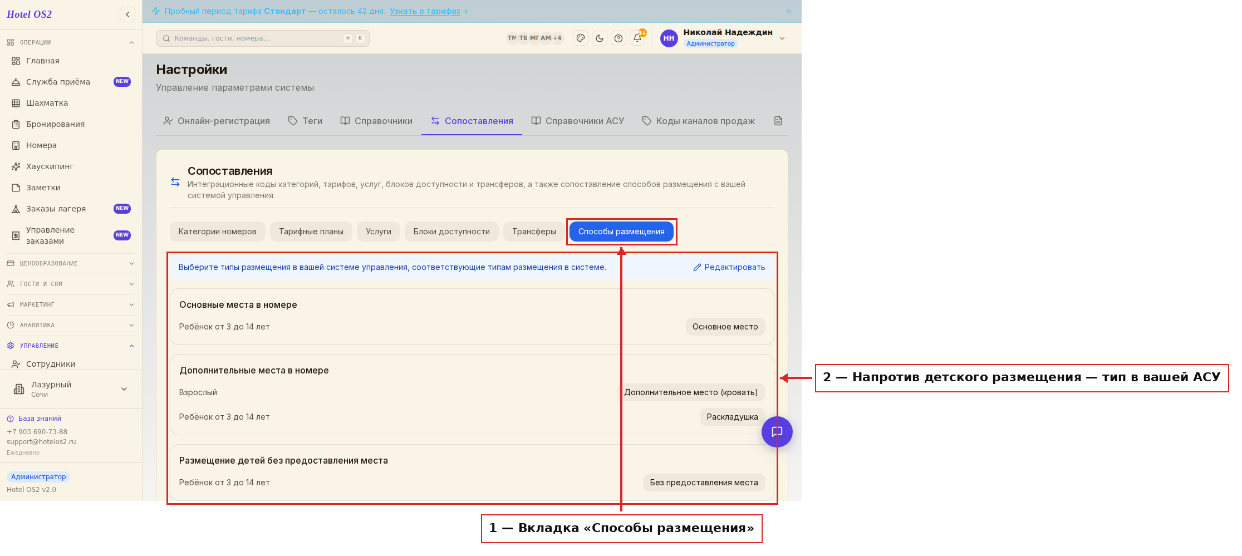Select Блоки доступности sub-tab
This screenshot has width=1242, height=556.
click(x=451, y=232)
